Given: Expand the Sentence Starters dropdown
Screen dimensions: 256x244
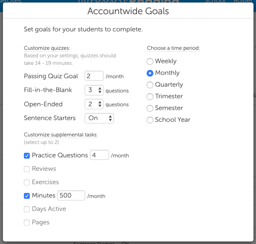Looking at the screenshot, I should pyautogui.click(x=99, y=118).
